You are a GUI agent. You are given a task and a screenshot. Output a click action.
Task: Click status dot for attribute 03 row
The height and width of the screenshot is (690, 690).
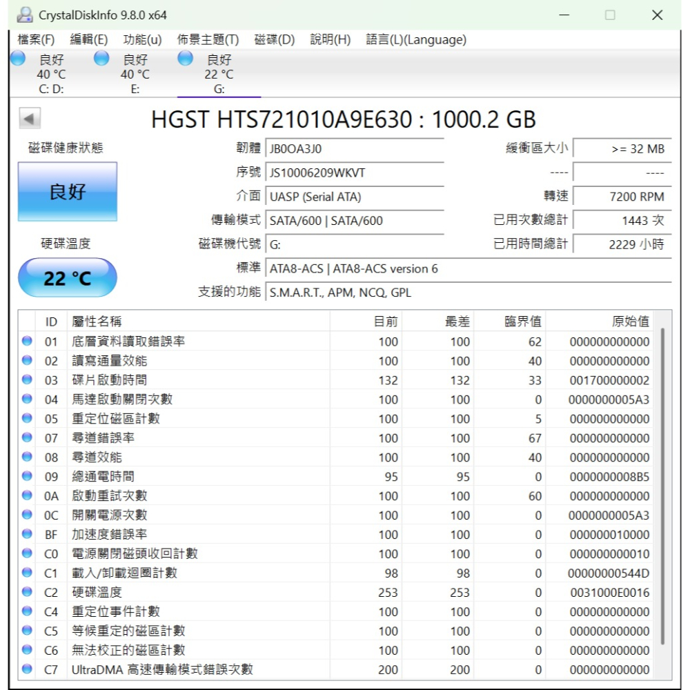(27, 379)
